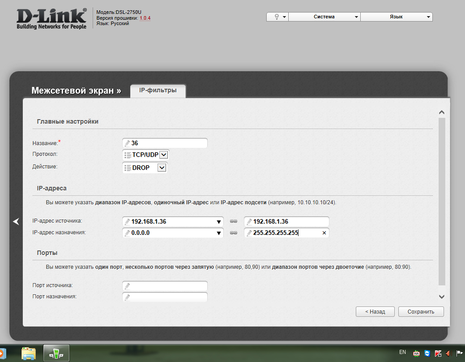The image size is (465, 362).
Task: Expand the destination IP address 0.0.0.0 list
Action: pyautogui.click(x=219, y=233)
